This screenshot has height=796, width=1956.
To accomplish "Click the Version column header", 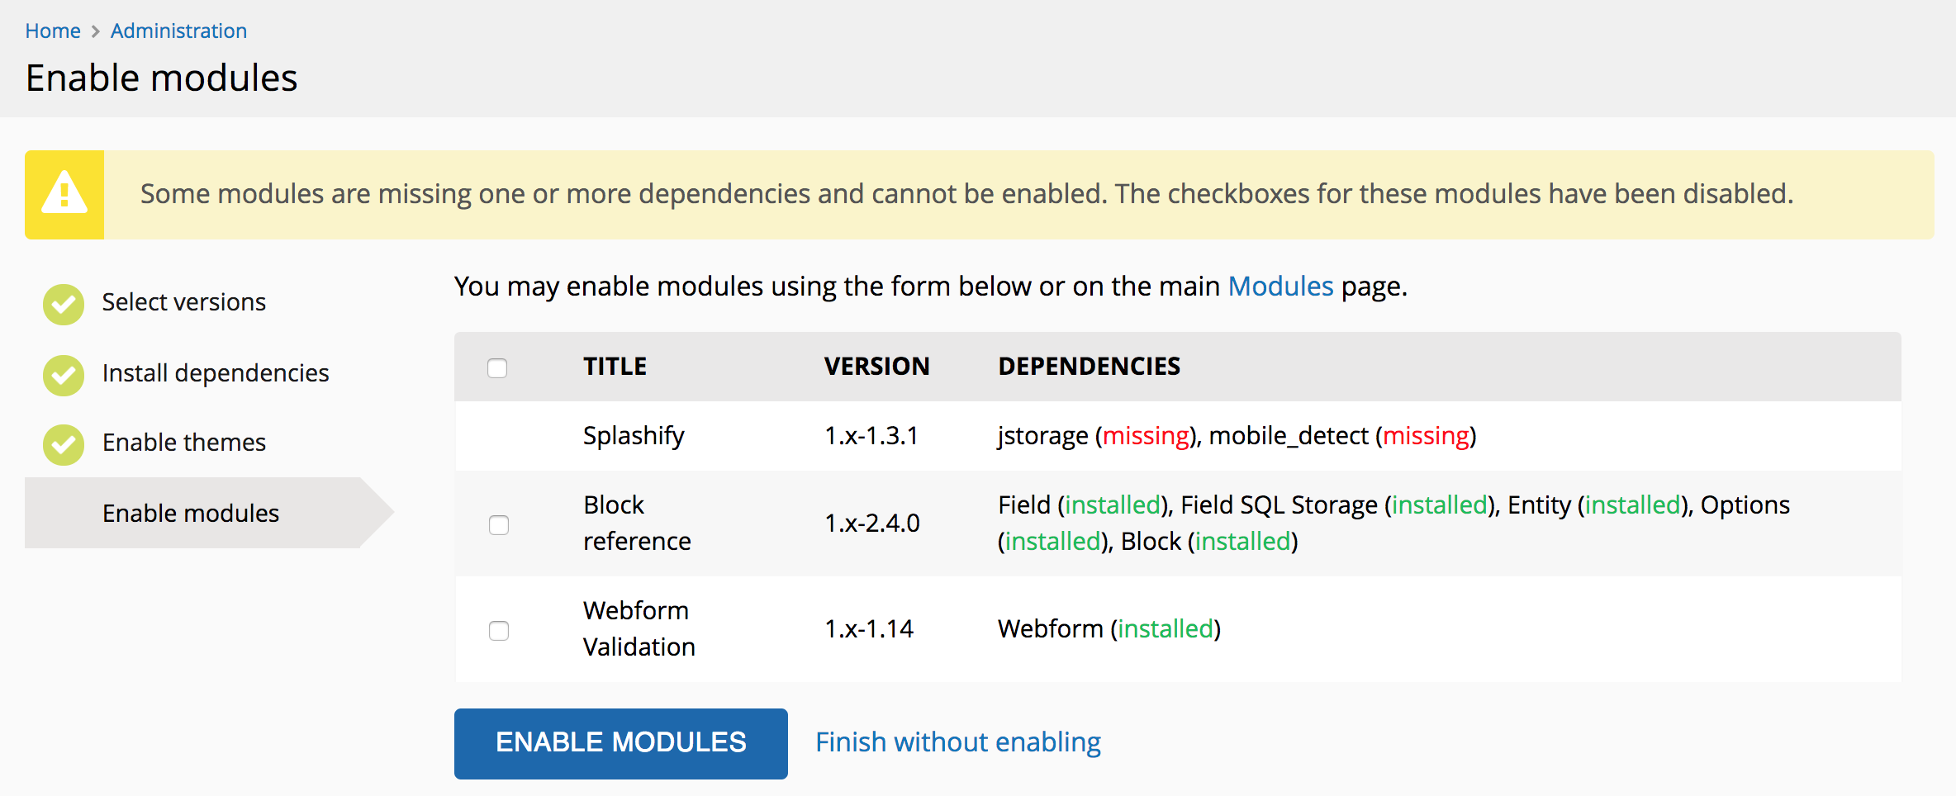I will coord(876,366).
